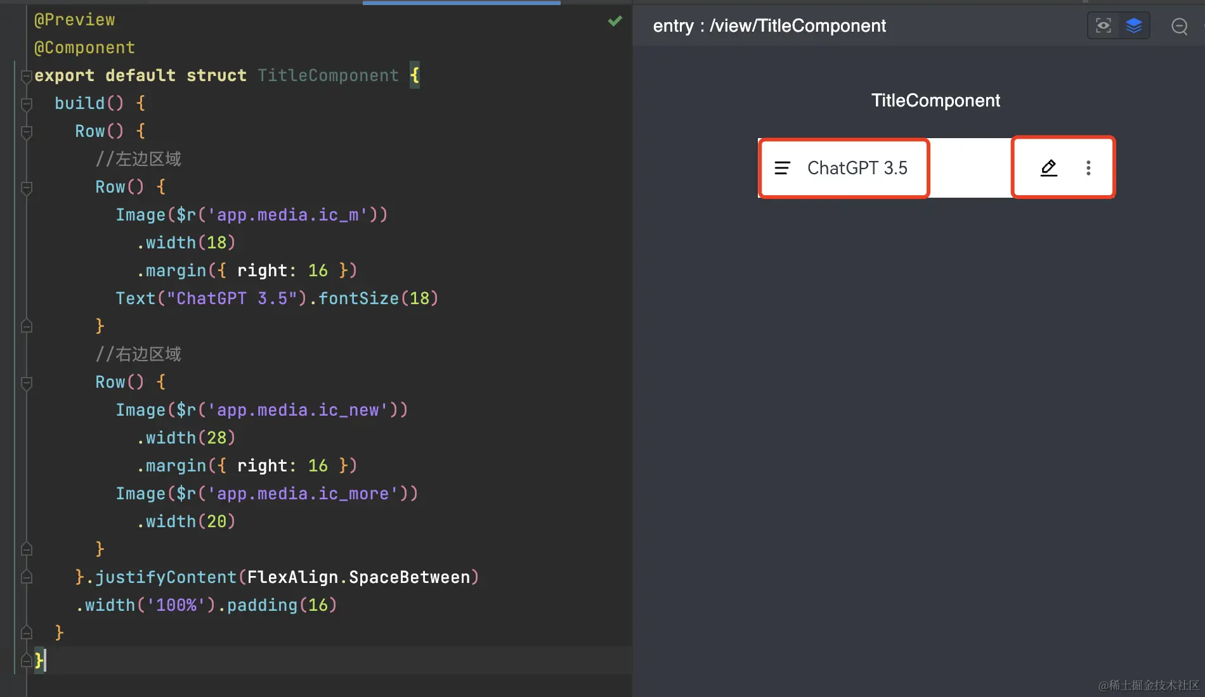Click the .fontSize(18) call in code
This screenshot has width=1205, height=697.
click(x=374, y=298)
